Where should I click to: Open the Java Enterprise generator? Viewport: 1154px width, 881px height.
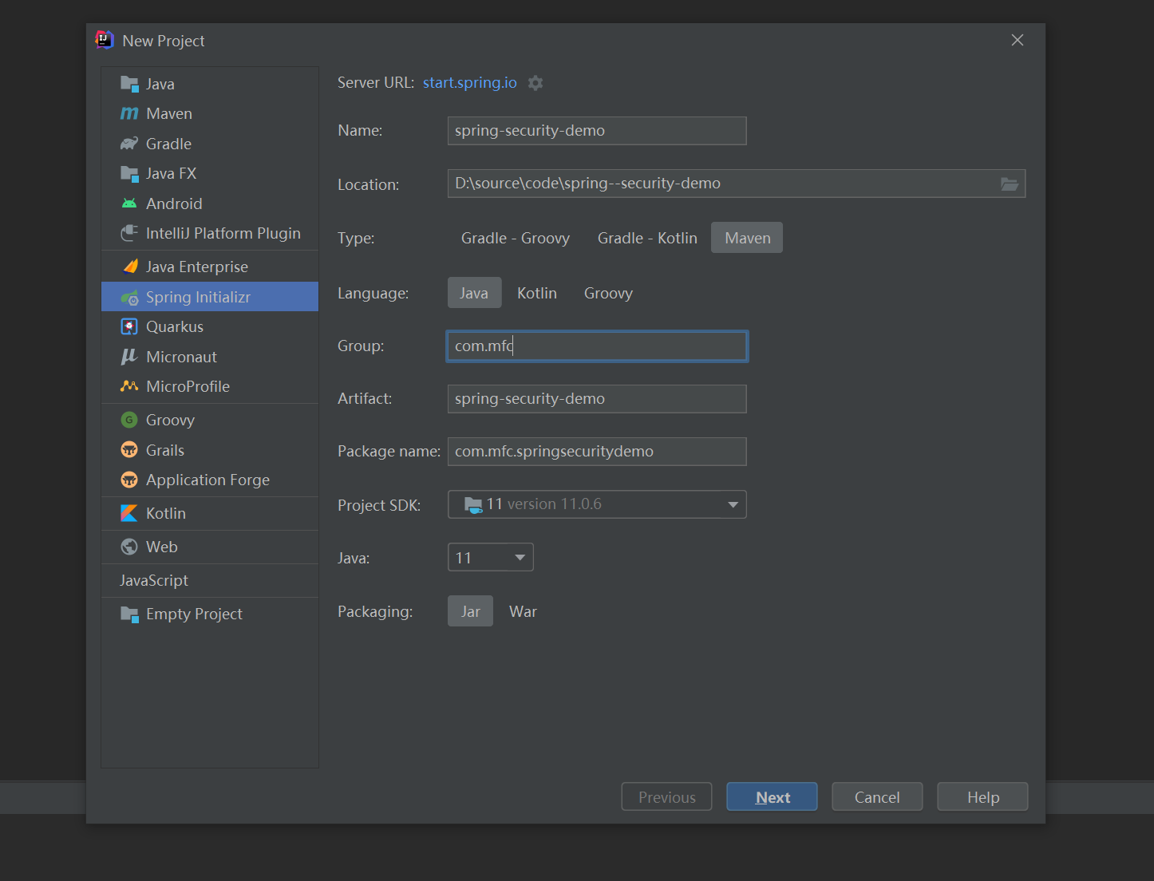tap(210, 267)
